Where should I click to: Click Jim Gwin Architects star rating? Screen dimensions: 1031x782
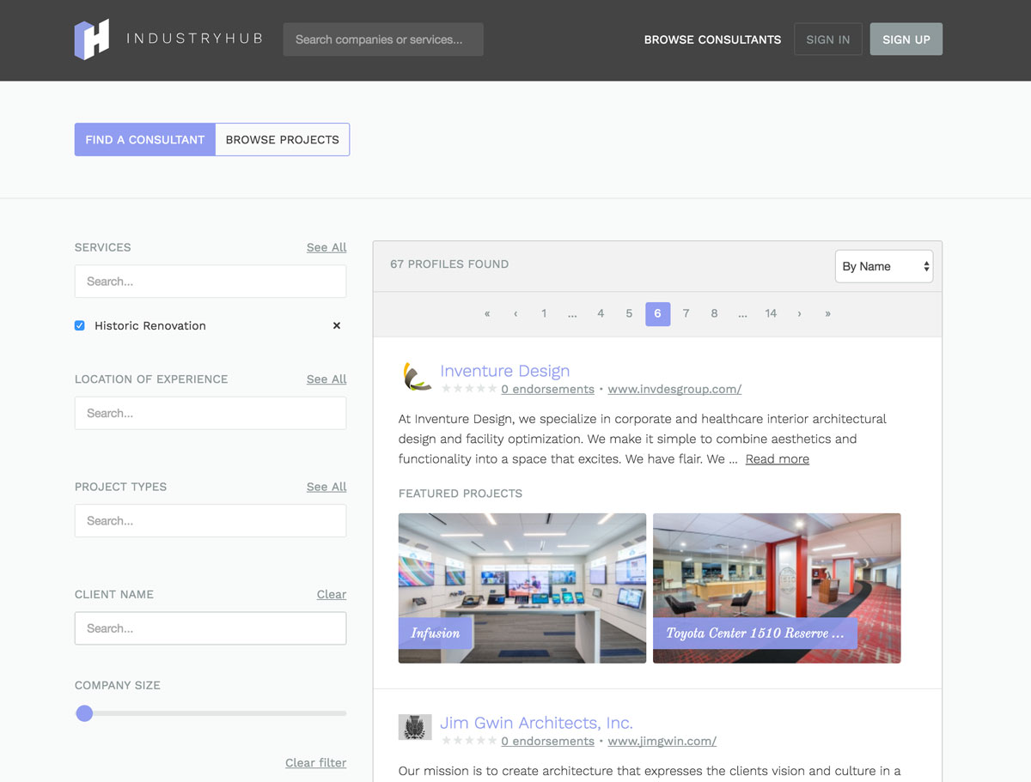[x=468, y=741]
